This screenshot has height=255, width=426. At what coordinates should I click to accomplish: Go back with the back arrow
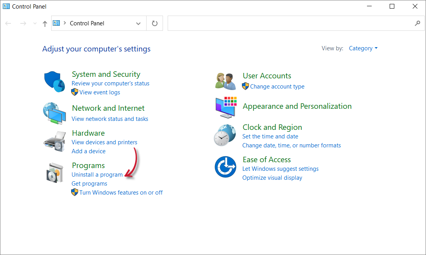click(x=8, y=23)
